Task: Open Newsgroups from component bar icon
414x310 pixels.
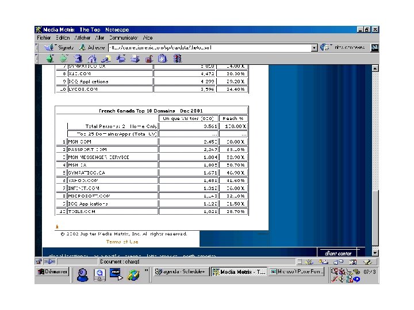Action: (x=338, y=262)
